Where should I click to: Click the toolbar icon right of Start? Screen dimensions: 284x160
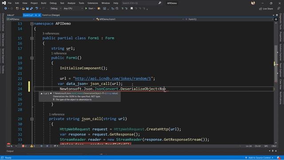99,8
